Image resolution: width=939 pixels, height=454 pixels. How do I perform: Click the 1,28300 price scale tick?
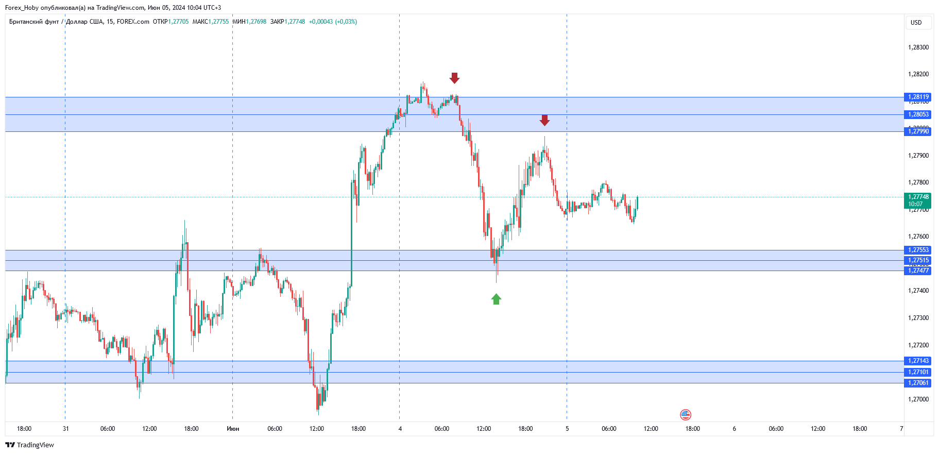918,47
